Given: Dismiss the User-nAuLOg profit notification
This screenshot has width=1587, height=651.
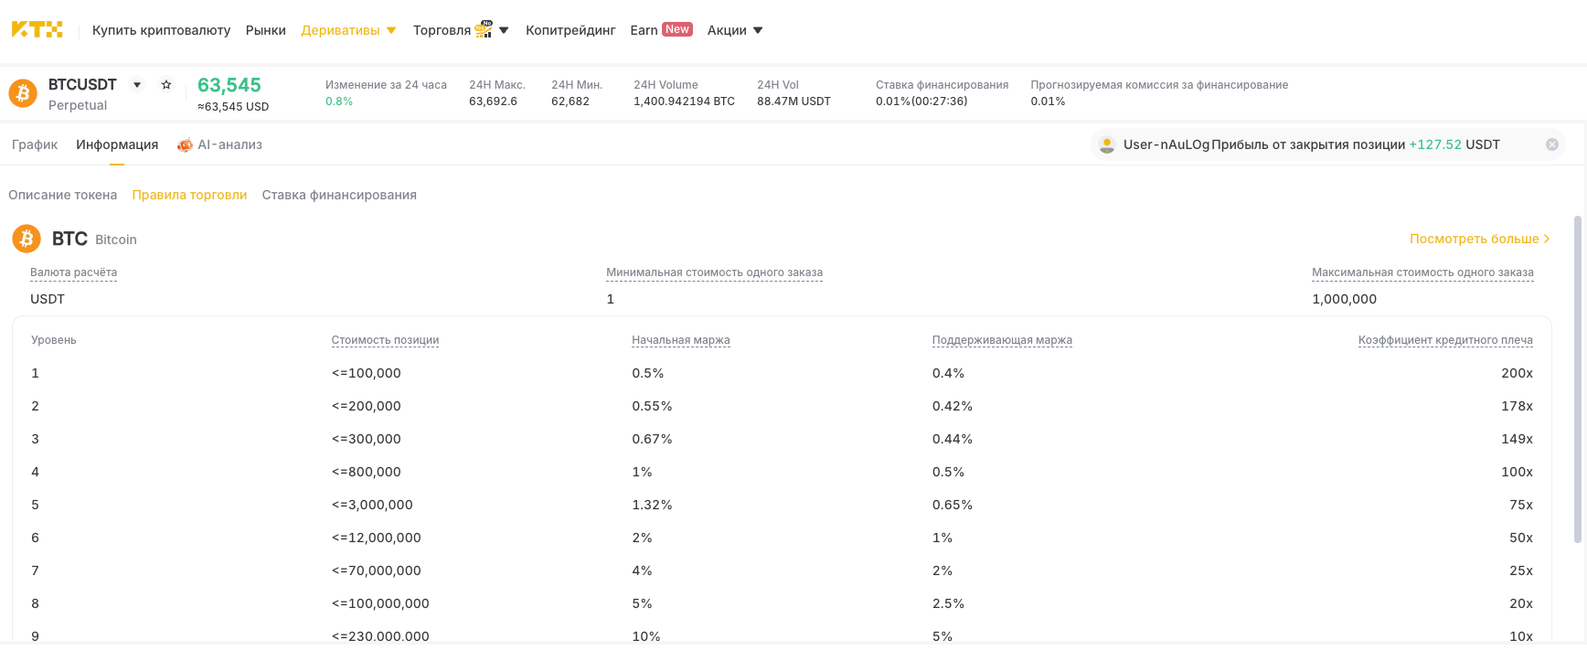Looking at the screenshot, I should tap(1552, 144).
